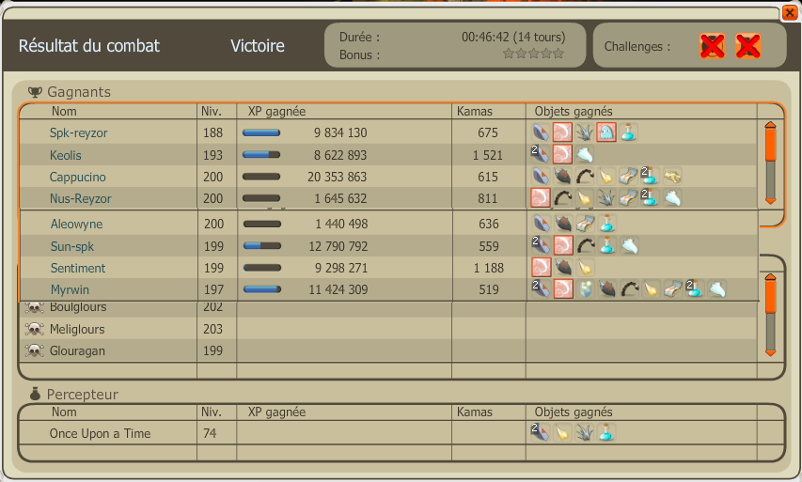The width and height of the screenshot is (802, 482).
Task: Select the yellow claw in Sentiment's loot
Action: point(585,268)
